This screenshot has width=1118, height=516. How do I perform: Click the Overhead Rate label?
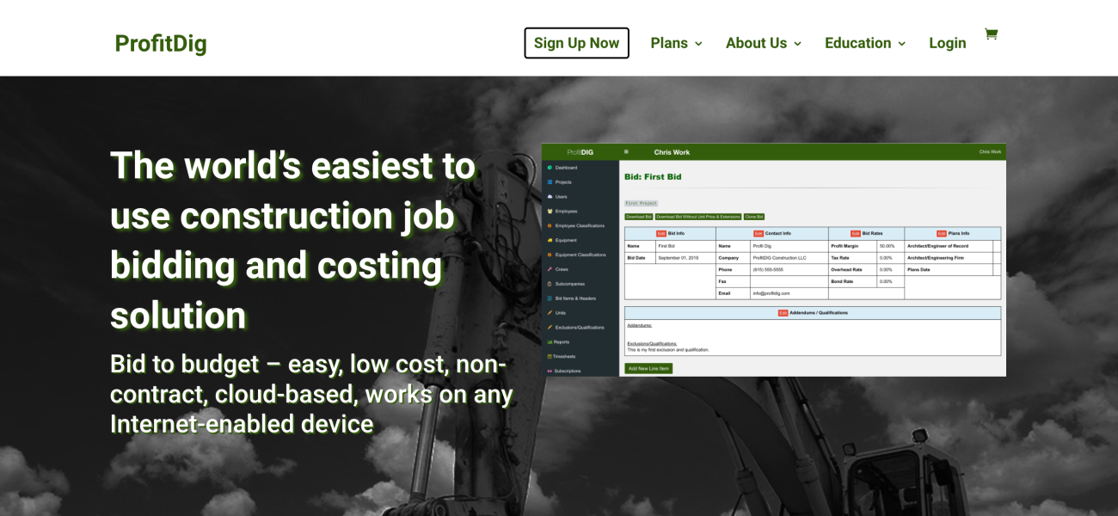click(x=846, y=269)
